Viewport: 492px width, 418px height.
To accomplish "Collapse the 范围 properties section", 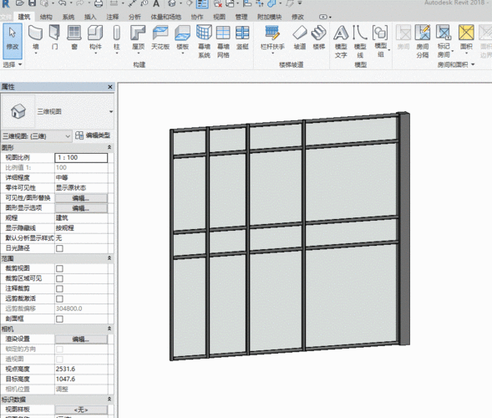I will point(109,258).
